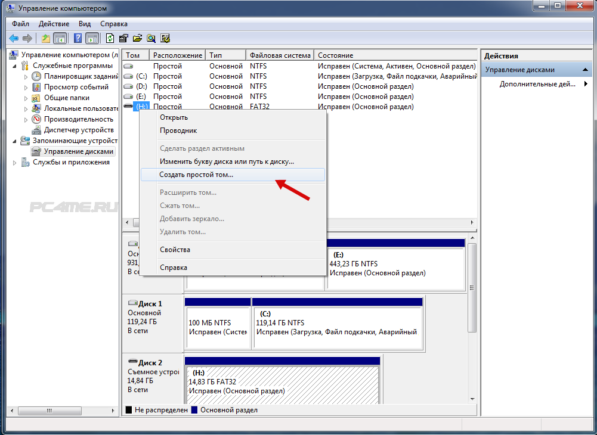The width and height of the screenshot is (597, 435).
Task: Click the open folder toolbar icon
Action: (x=138, y=38)
